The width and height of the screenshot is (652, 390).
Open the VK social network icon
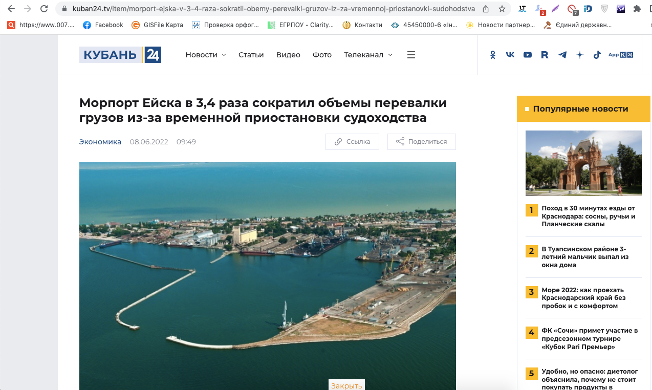point(510,55)
